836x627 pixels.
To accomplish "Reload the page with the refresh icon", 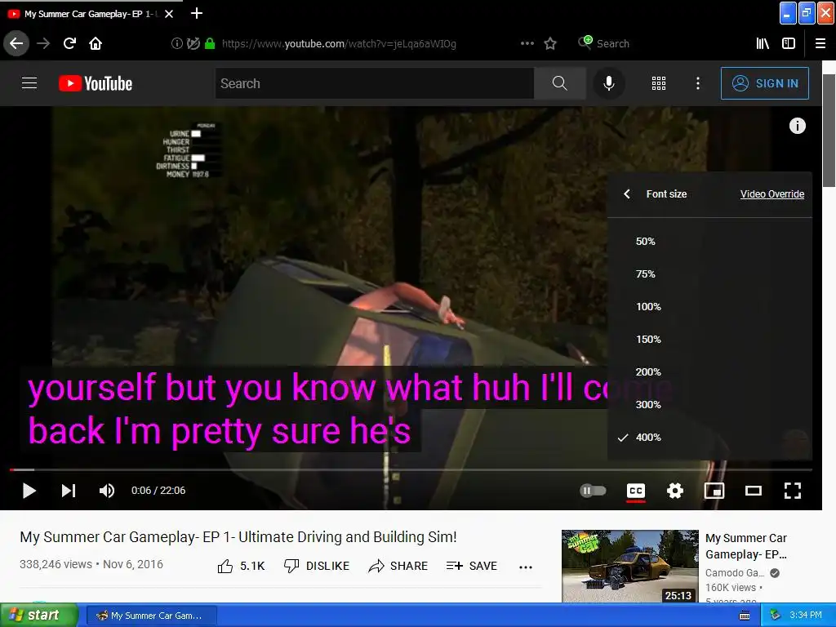I will point(69,43).
